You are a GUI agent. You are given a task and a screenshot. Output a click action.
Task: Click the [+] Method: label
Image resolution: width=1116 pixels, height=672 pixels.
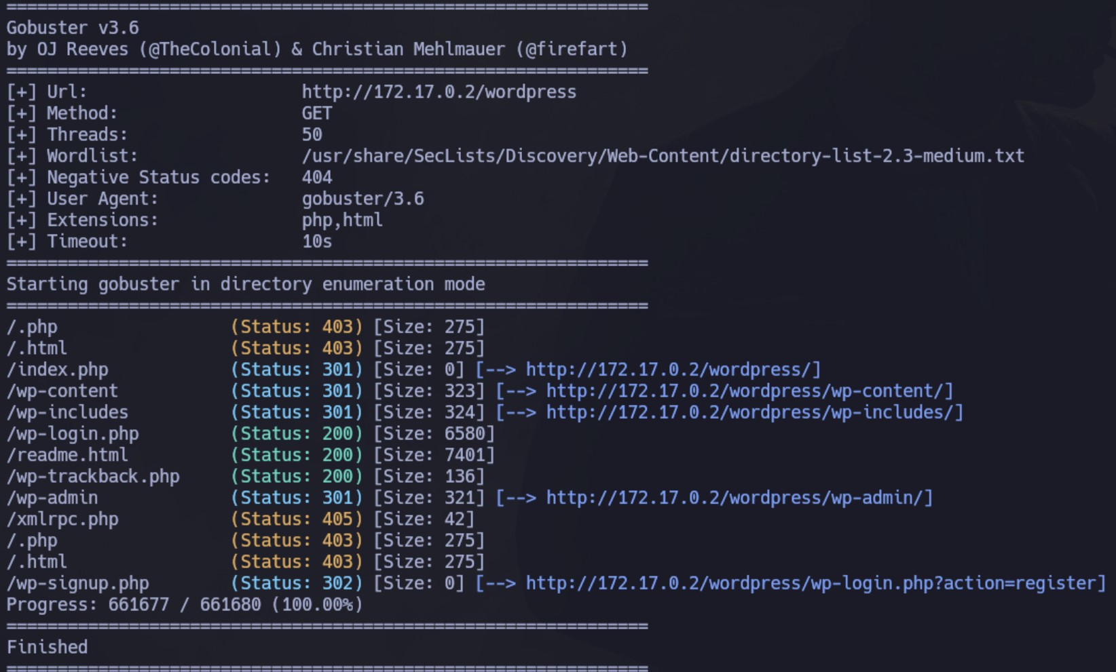[62, 113]
